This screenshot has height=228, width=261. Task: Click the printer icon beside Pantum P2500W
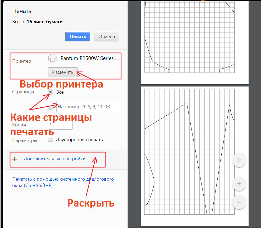tap(52, 58)
